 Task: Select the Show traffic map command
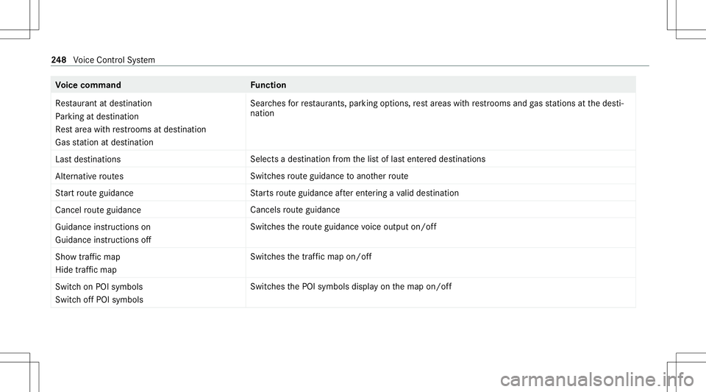pos(88,257)
